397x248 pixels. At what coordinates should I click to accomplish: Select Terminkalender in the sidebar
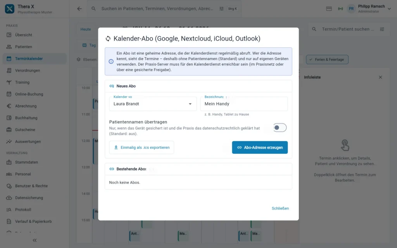pyautogui.click(x=35, y=59)
